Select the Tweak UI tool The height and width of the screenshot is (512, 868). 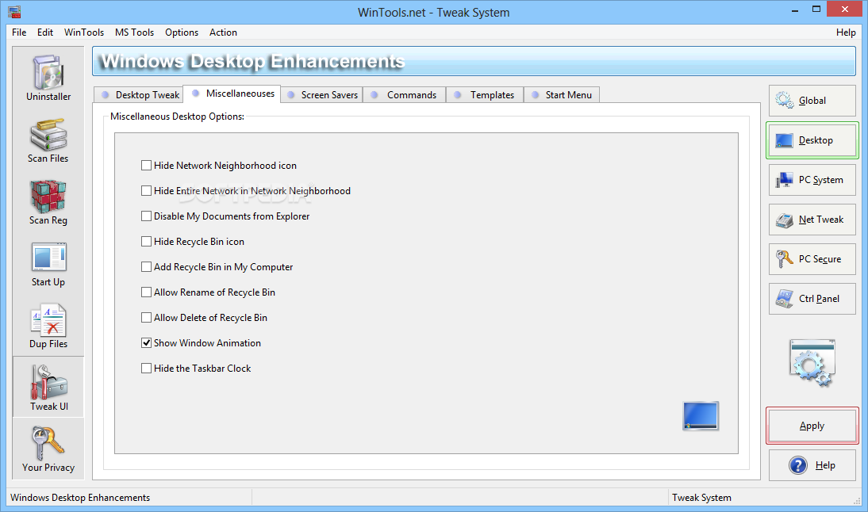coord(48,387)
